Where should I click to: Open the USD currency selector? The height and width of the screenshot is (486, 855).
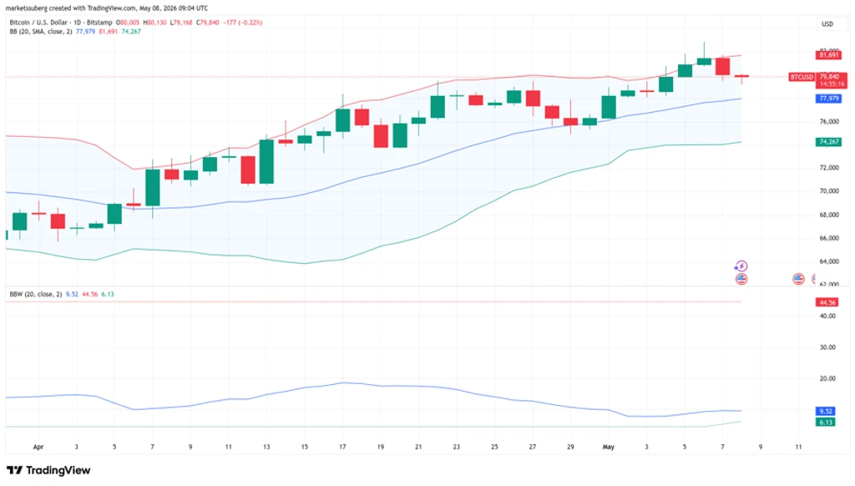[827, 24]
